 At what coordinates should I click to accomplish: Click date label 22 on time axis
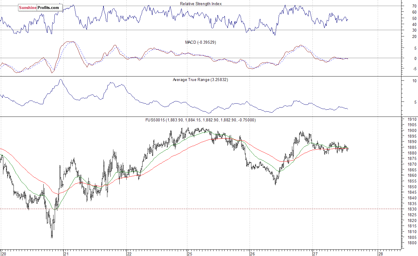tap(129, 254)
